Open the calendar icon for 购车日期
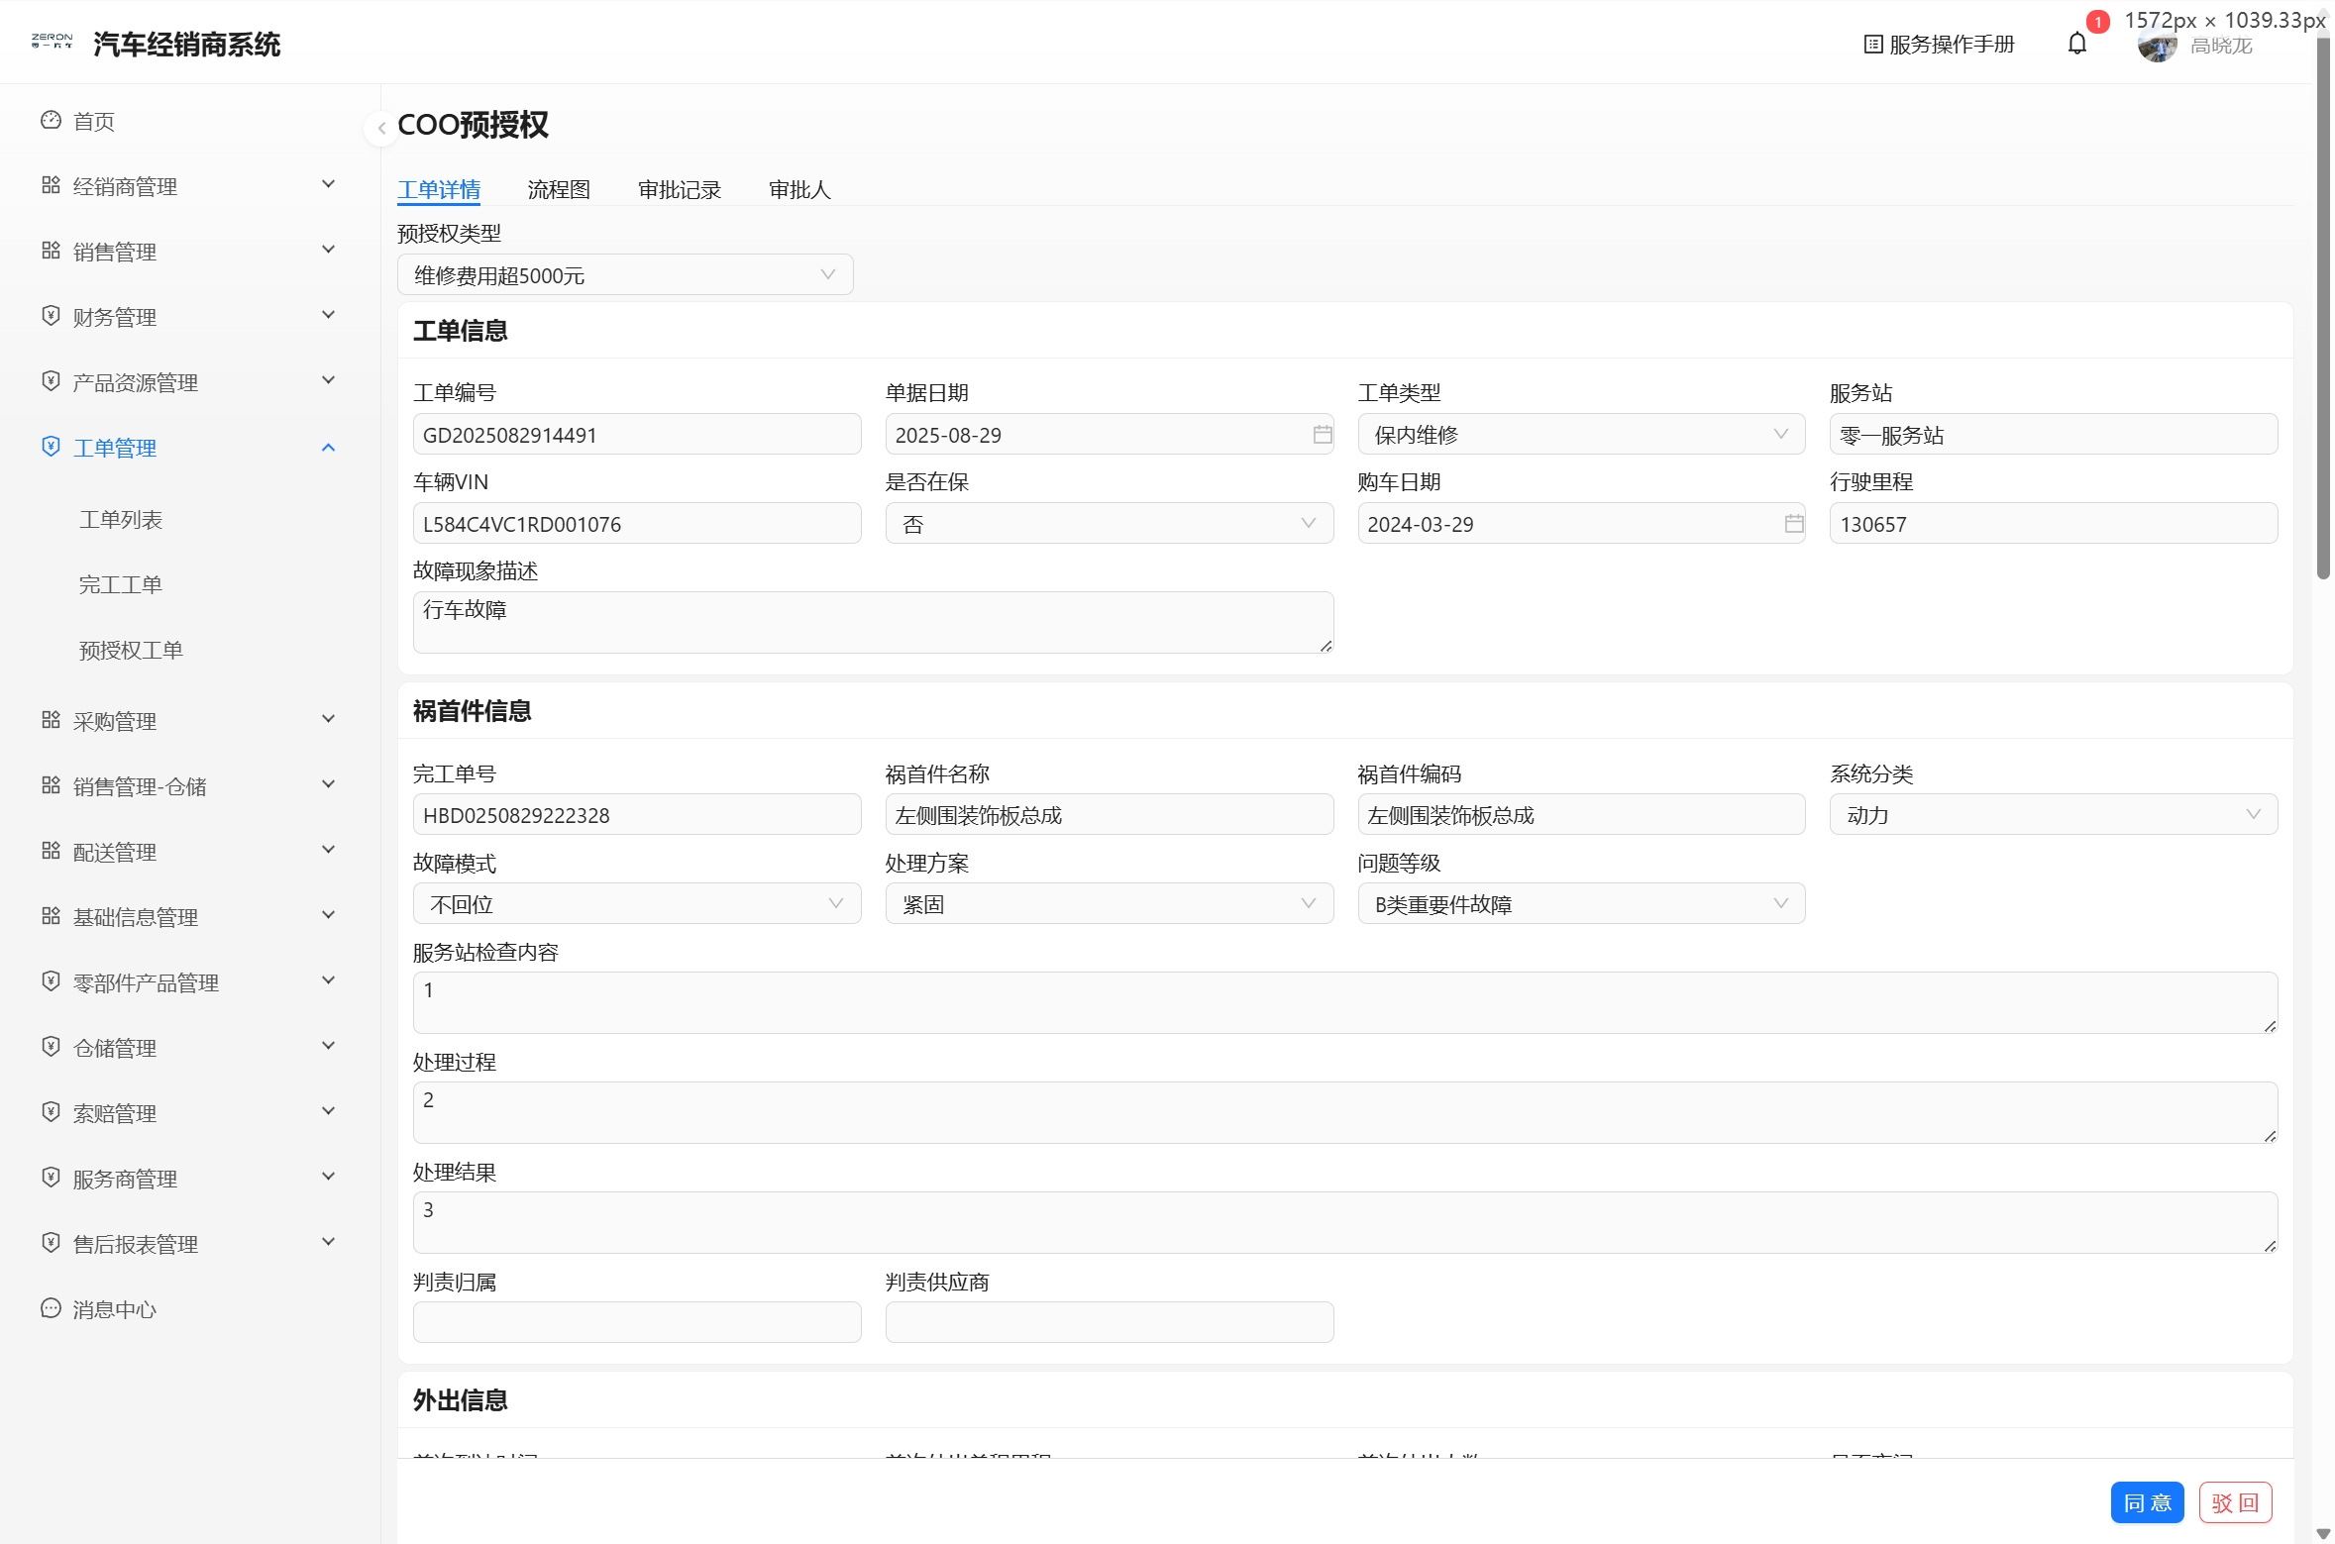 click(1794, 524)
